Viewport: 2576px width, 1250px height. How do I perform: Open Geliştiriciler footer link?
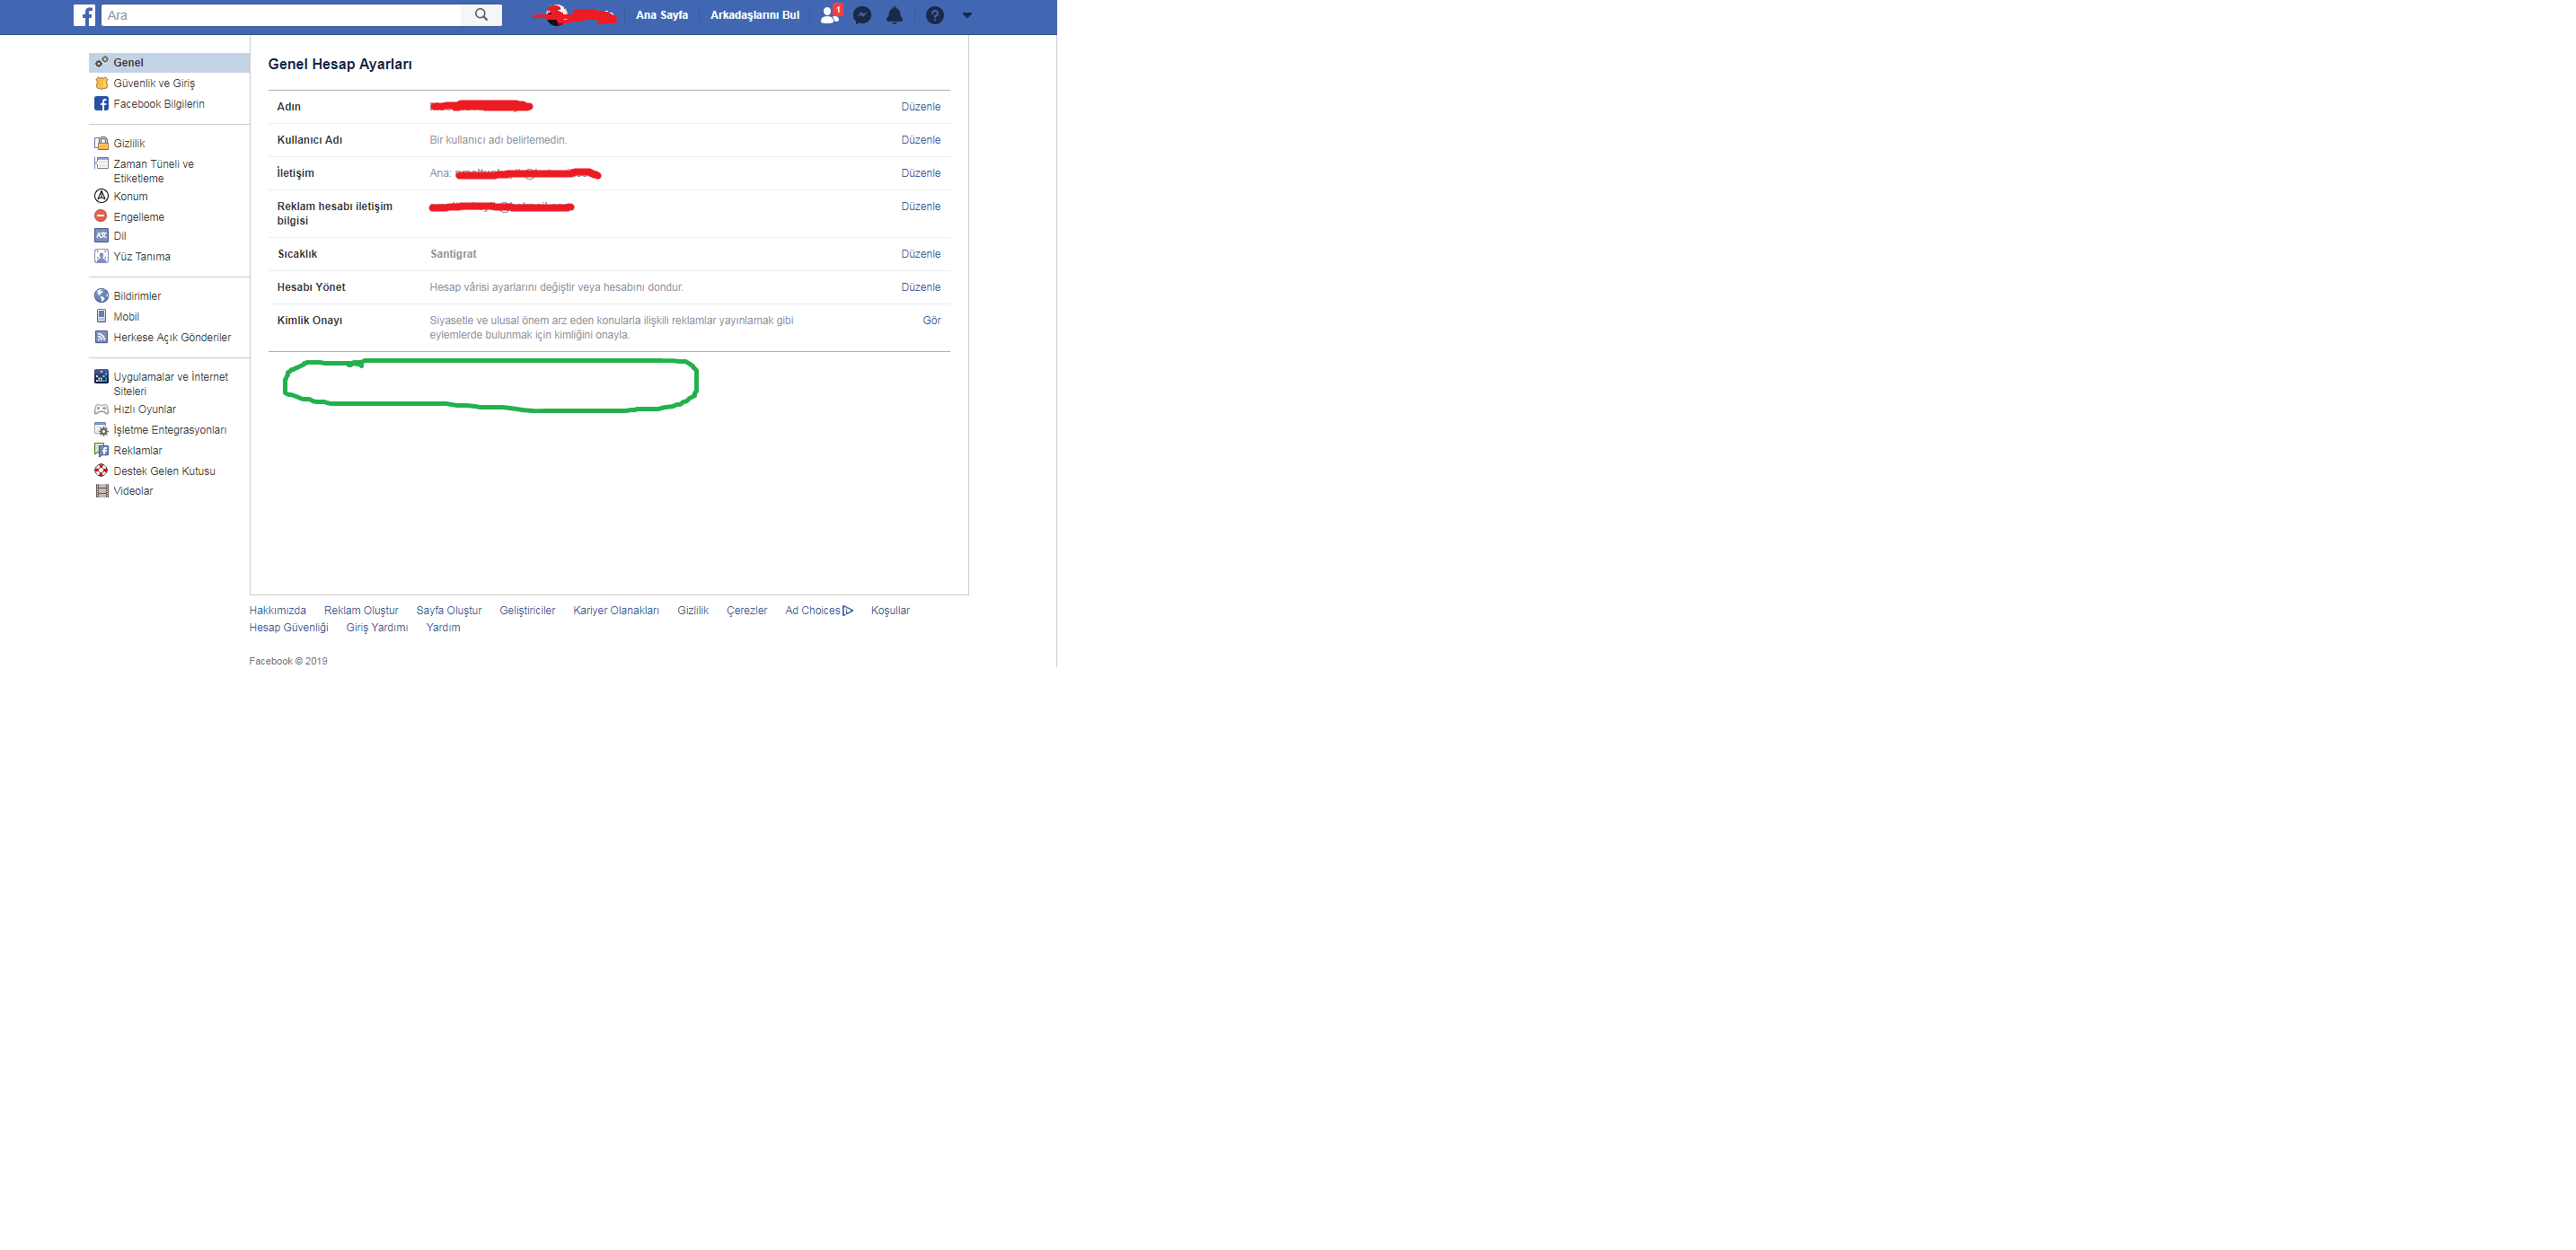click(x=527, y=610)
